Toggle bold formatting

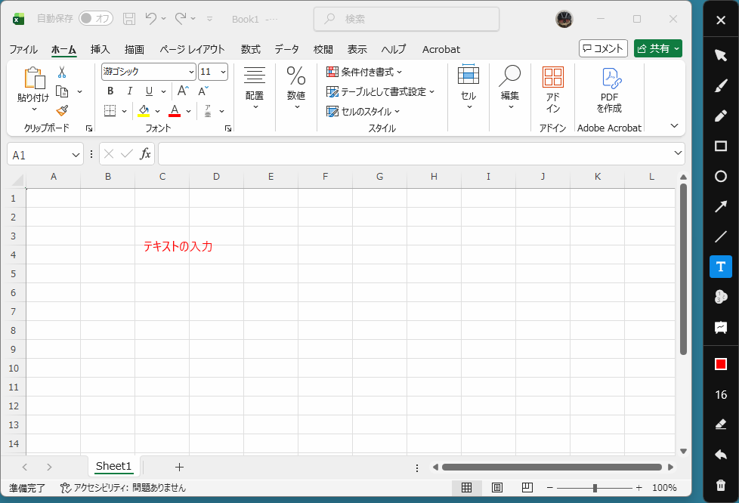(110, 91)
